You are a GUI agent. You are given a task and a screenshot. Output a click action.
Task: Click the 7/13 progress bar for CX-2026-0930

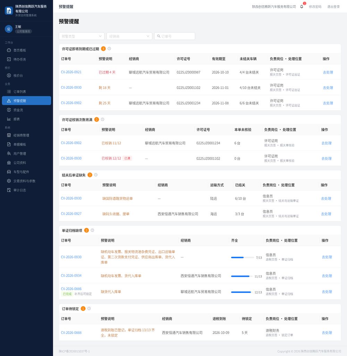[x=242, y=257]
